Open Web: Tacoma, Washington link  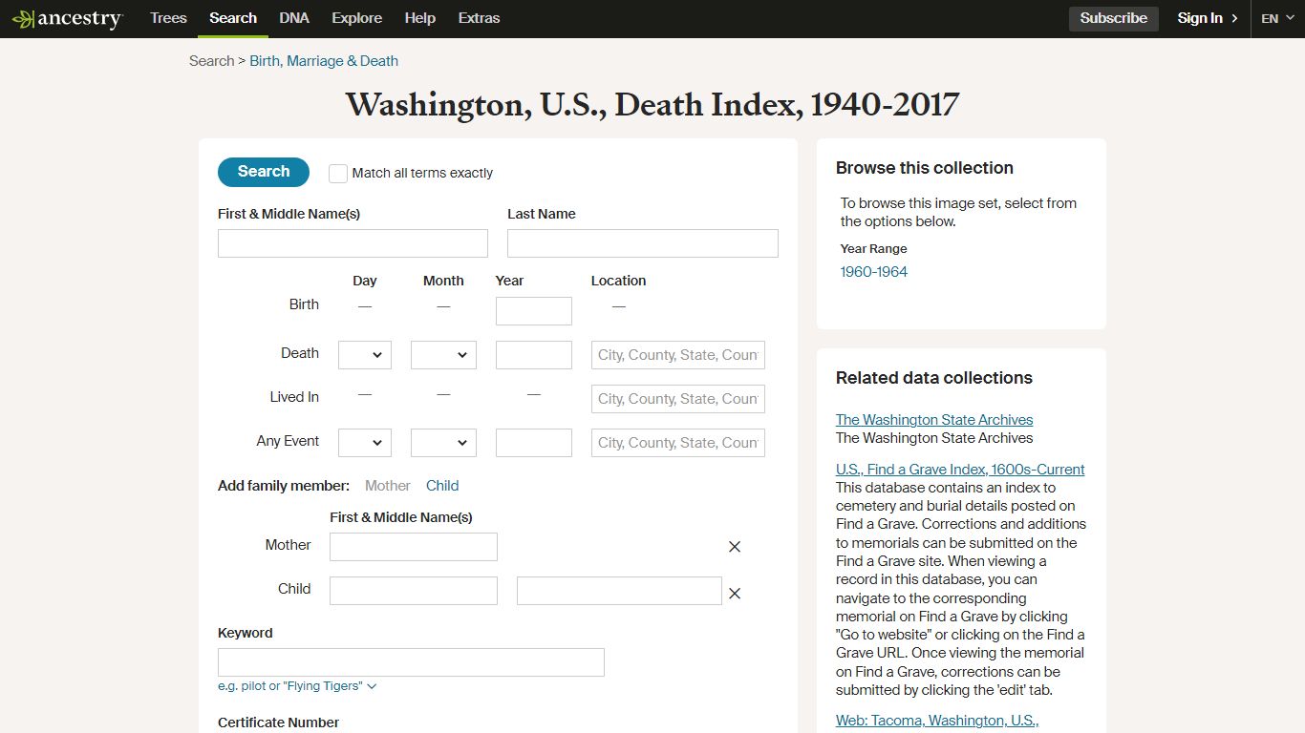tap(937, 721)
